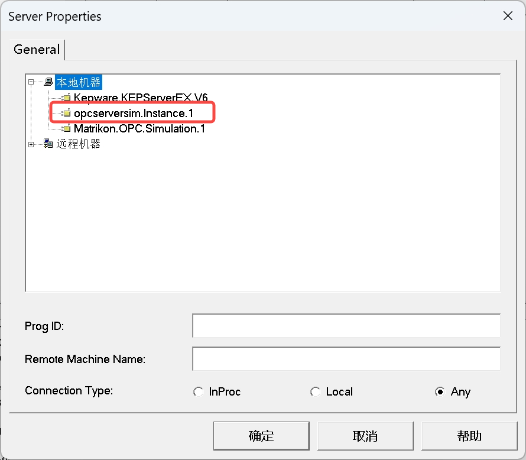Click the 本地机器 computer icon
This screenshot has height=460, width=526.
point(48,82)
